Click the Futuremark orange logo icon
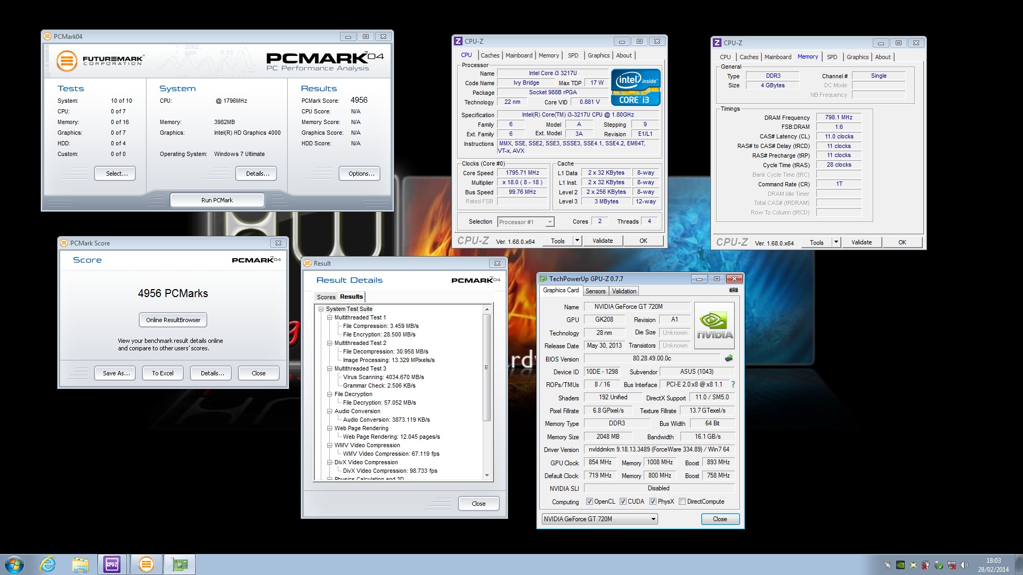The image size is (1023, 575). [67, 61]
